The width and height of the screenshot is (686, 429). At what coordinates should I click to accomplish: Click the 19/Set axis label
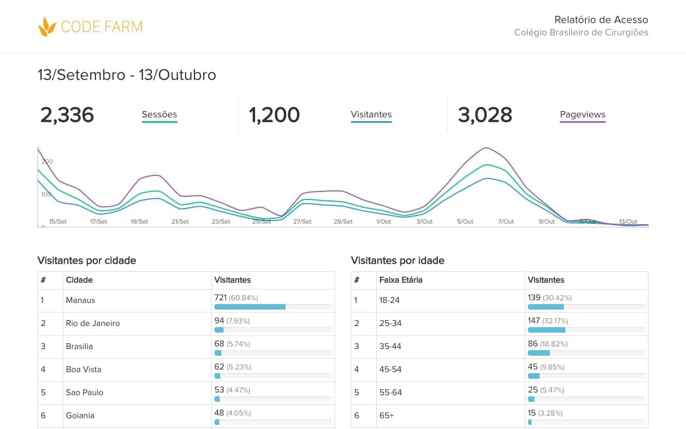139,221
